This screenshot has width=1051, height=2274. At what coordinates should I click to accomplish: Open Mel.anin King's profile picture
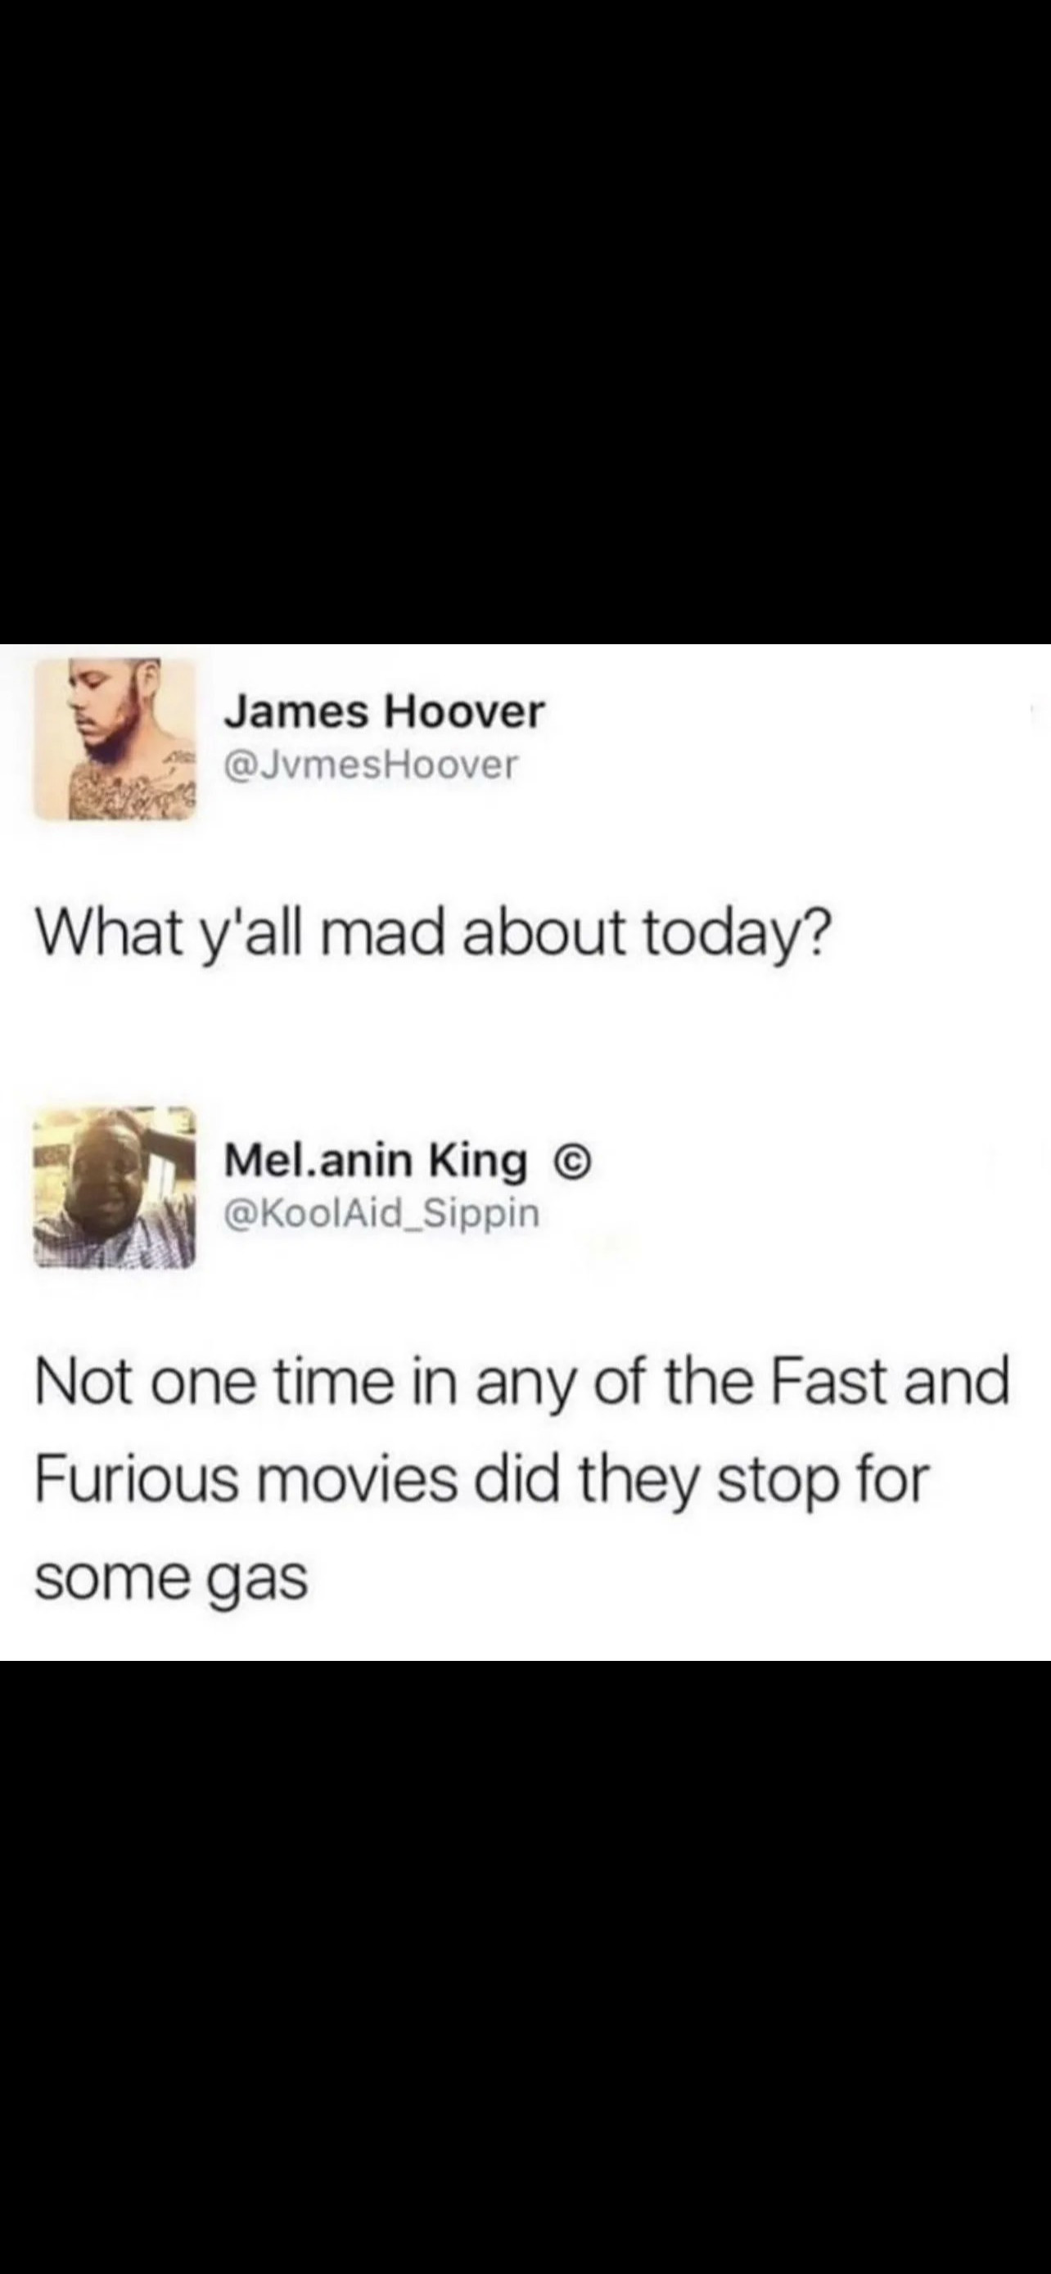(x=115, y=1187)
